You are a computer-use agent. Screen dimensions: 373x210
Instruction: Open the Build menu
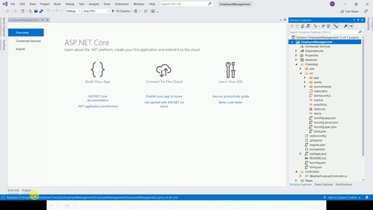pyautogui.click(x=57, y=4)
